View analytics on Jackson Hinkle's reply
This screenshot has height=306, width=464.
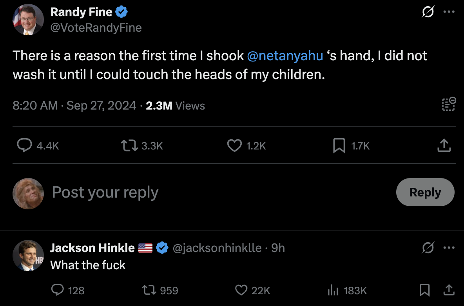click(x=333, y=290)
